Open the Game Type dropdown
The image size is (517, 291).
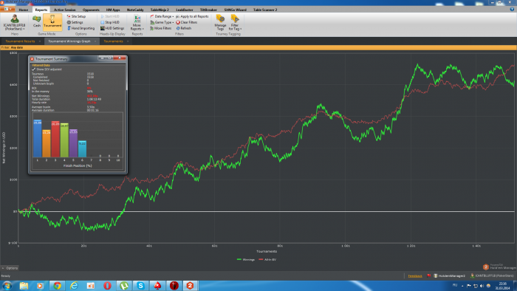coord(162,22)
